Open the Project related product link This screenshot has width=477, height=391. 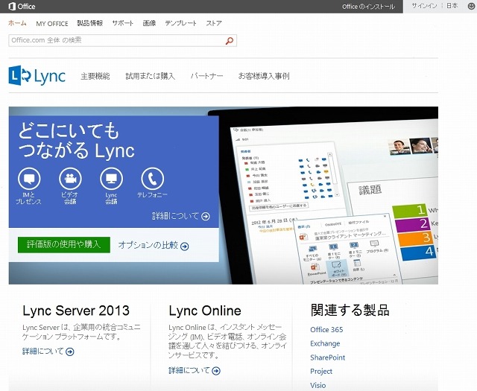pyautogui.click(x=321, y=371)
